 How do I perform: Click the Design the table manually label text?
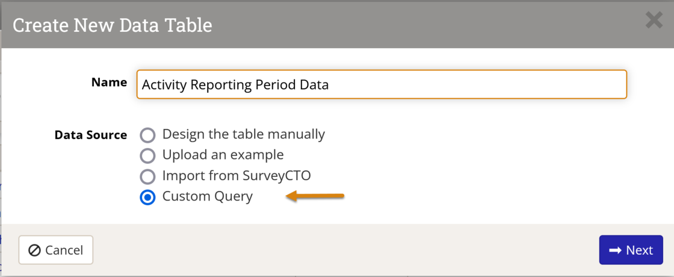[243, 134]
